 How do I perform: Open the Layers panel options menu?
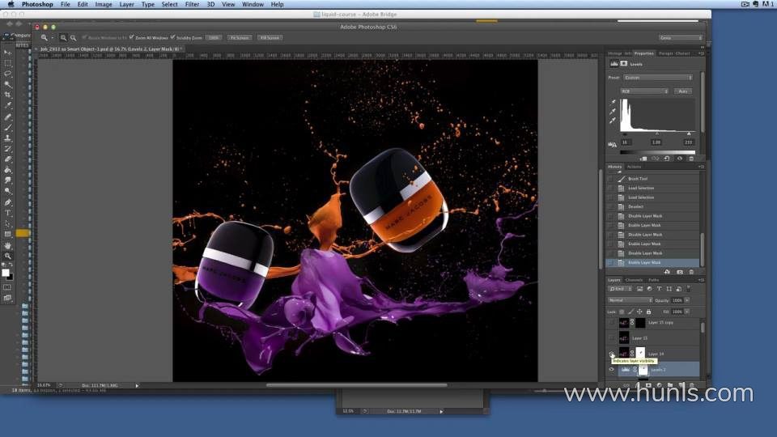tap(701, 280)
